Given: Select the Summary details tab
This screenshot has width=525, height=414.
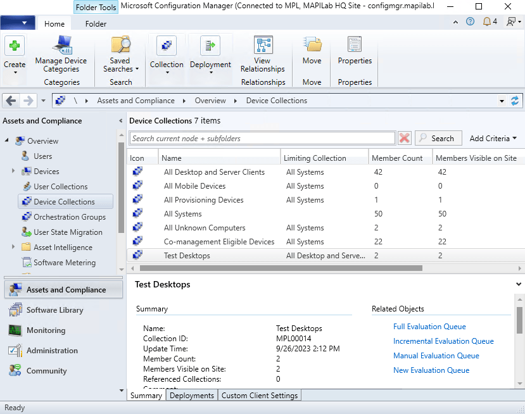Looking at the screenshot, I should tap(146, 395).
